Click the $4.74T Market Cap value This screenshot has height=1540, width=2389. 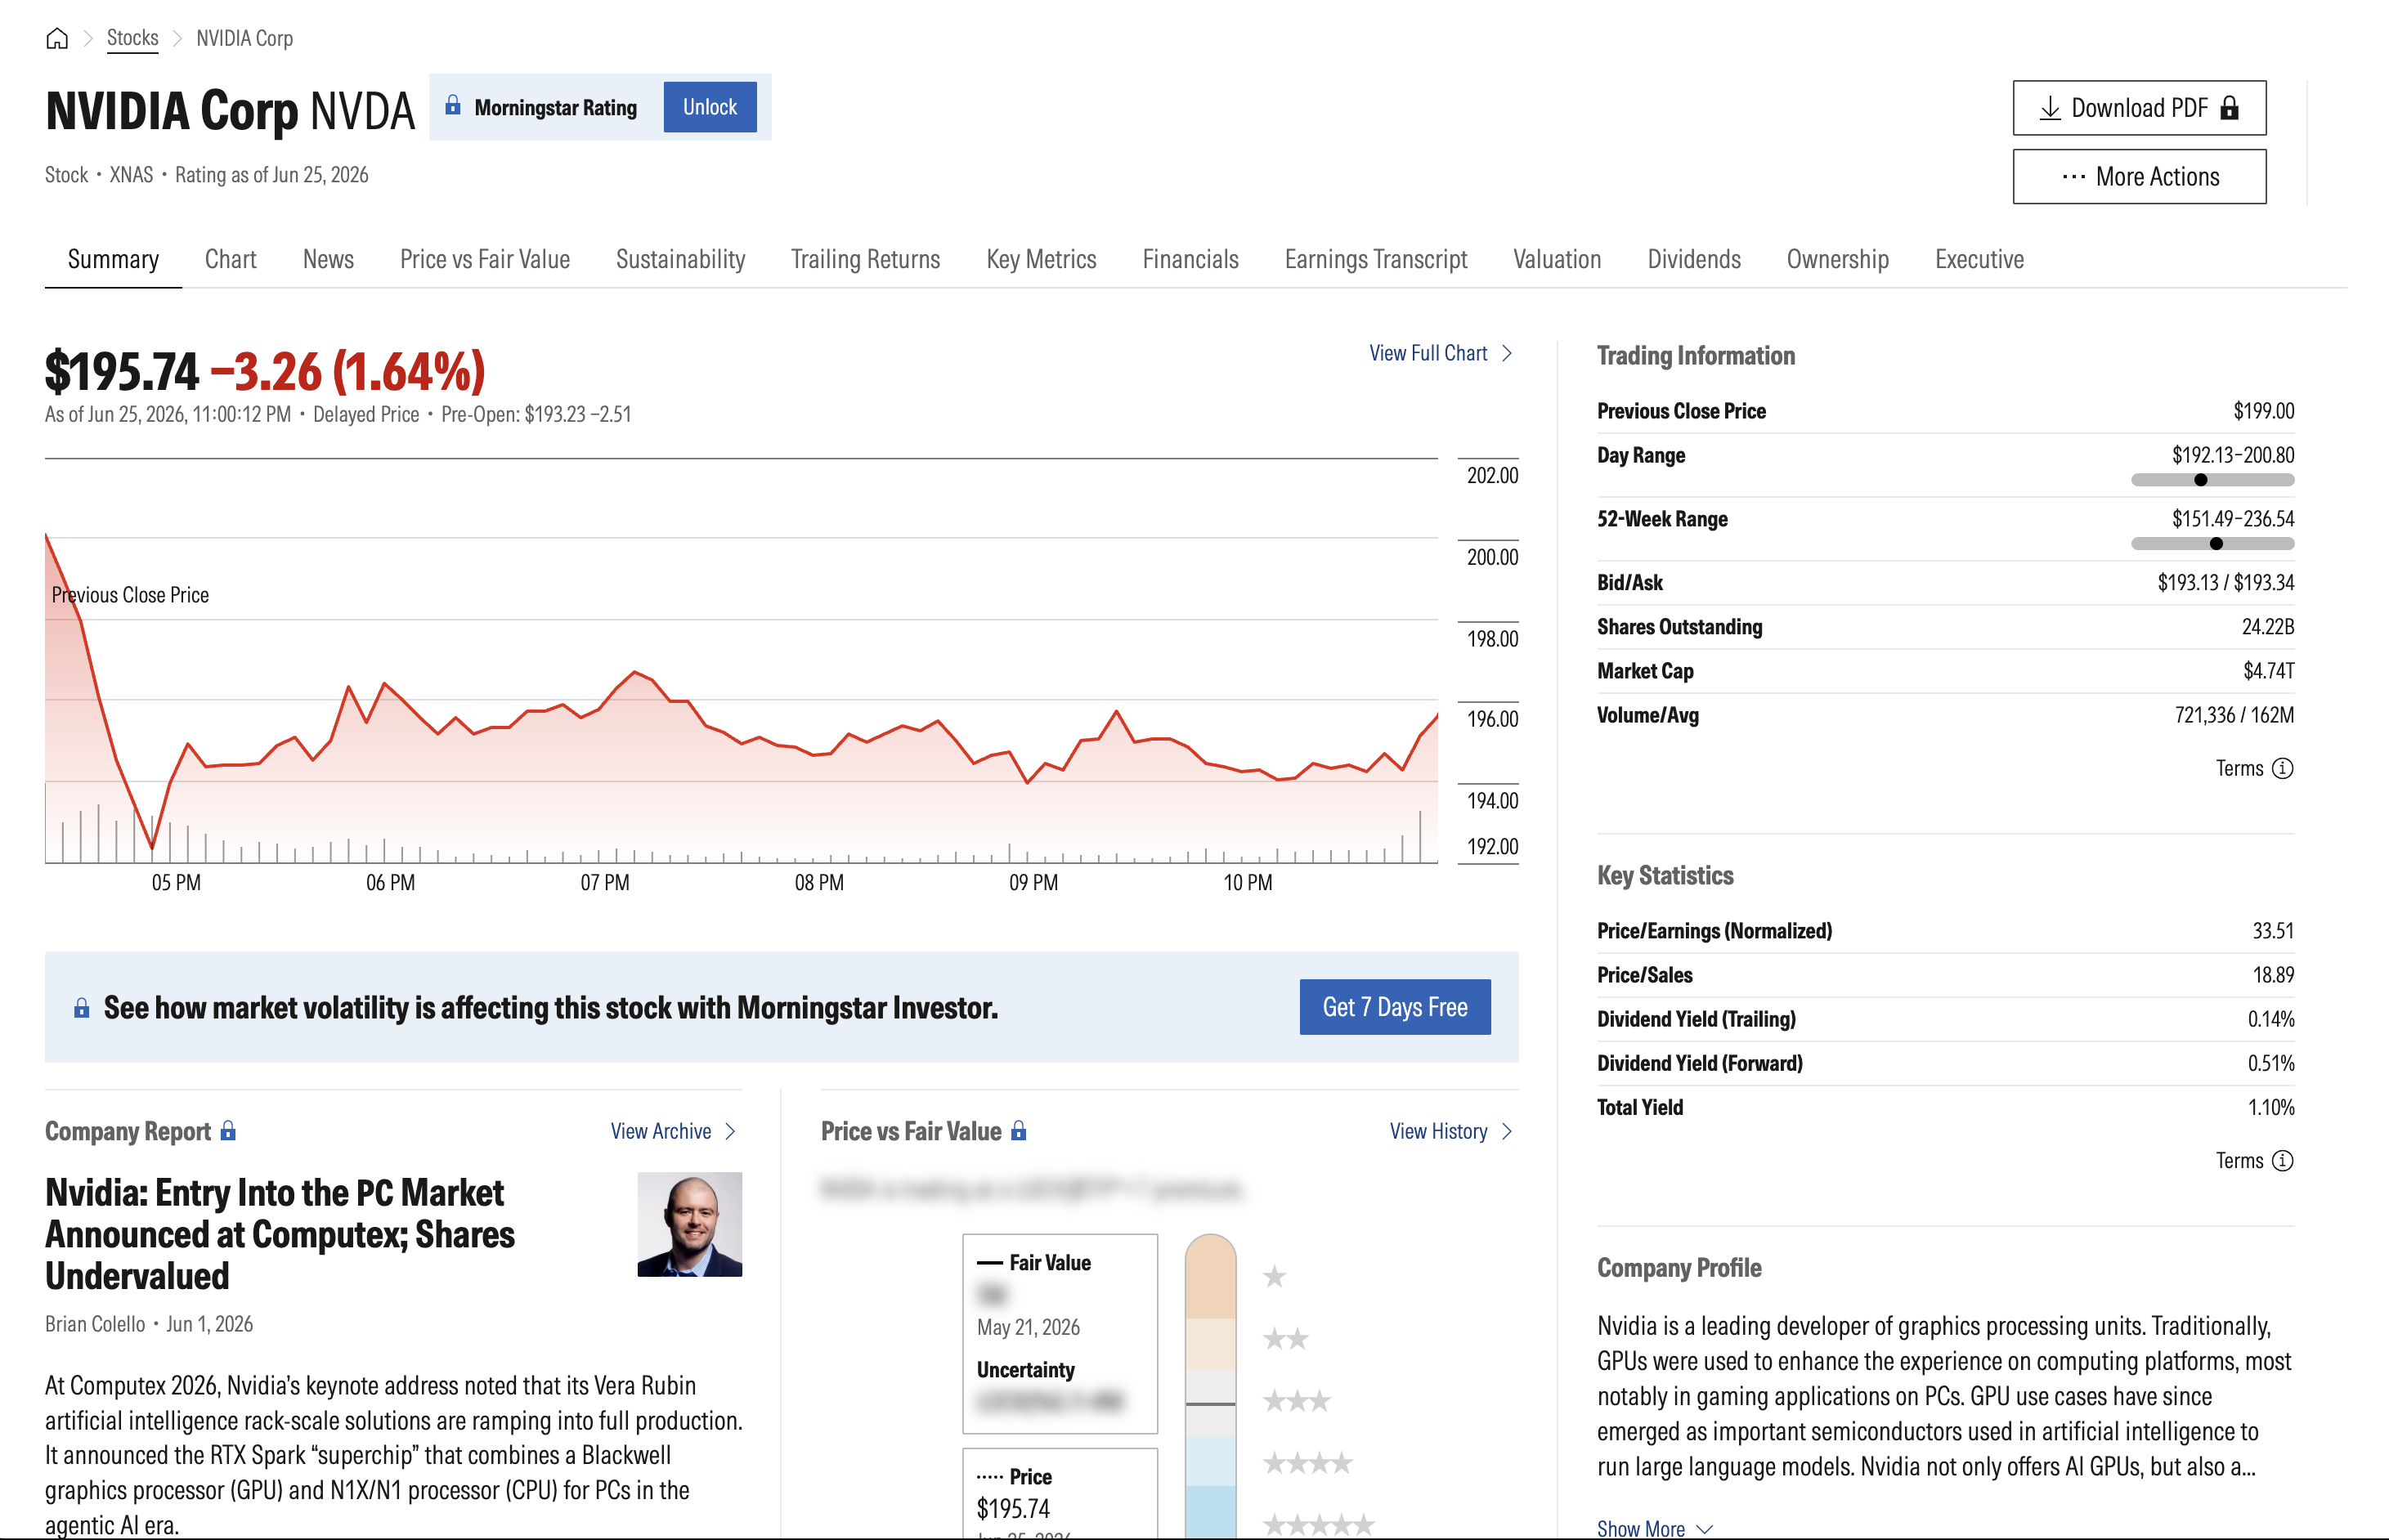2268,671
